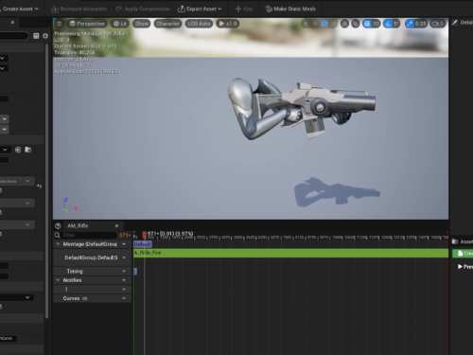Select the green Rifle Fire montage segment

(290, 253)
